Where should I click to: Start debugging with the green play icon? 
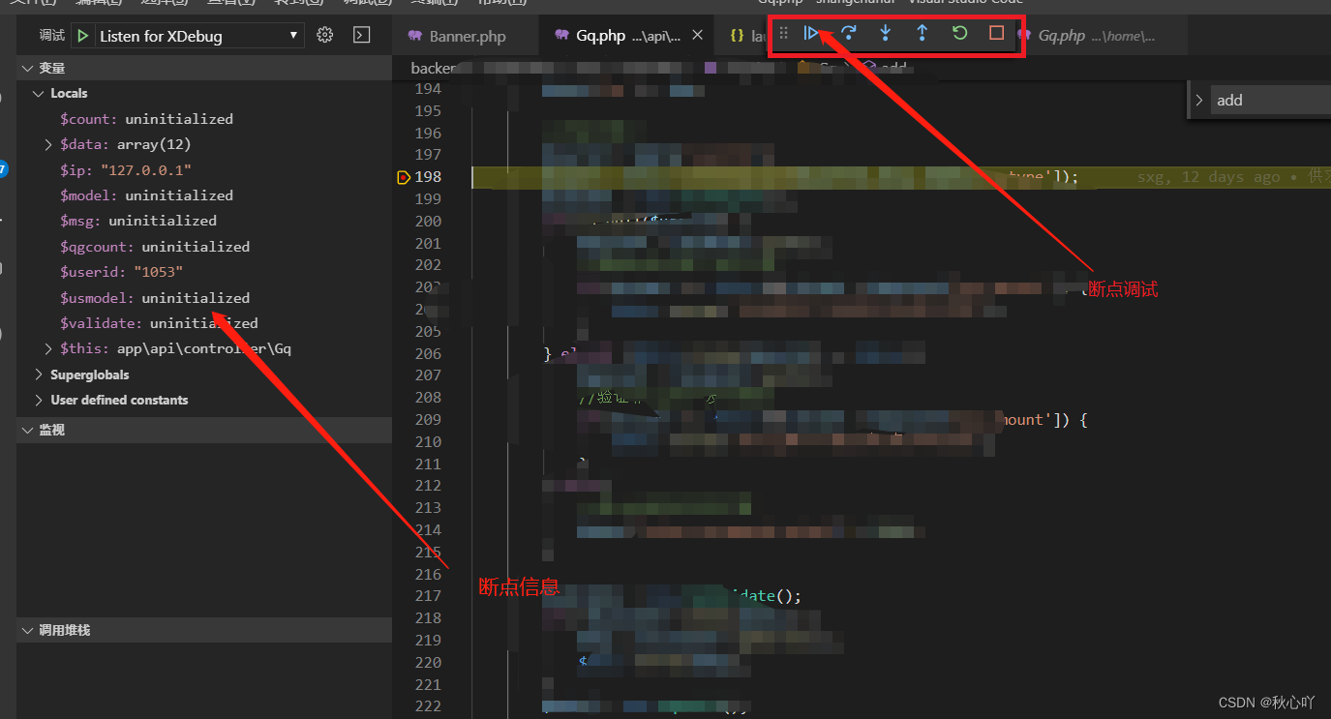coord(83,36)
